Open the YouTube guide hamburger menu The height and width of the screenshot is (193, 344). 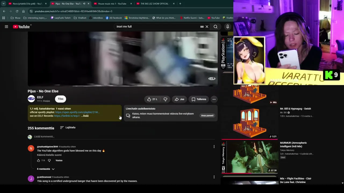(6, 27)
